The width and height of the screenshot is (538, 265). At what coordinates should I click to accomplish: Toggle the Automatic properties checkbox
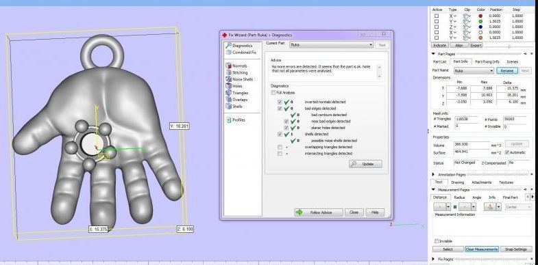coord(507,152)
